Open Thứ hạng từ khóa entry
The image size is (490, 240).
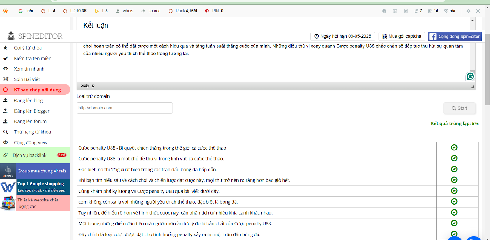point(32,132)
